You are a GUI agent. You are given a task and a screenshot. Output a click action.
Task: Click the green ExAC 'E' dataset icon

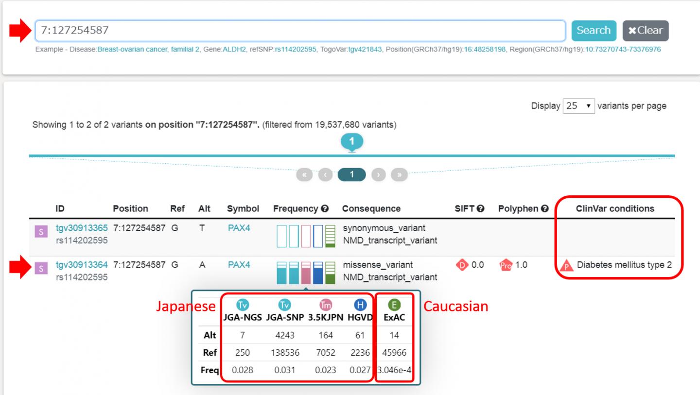(394, 305)
